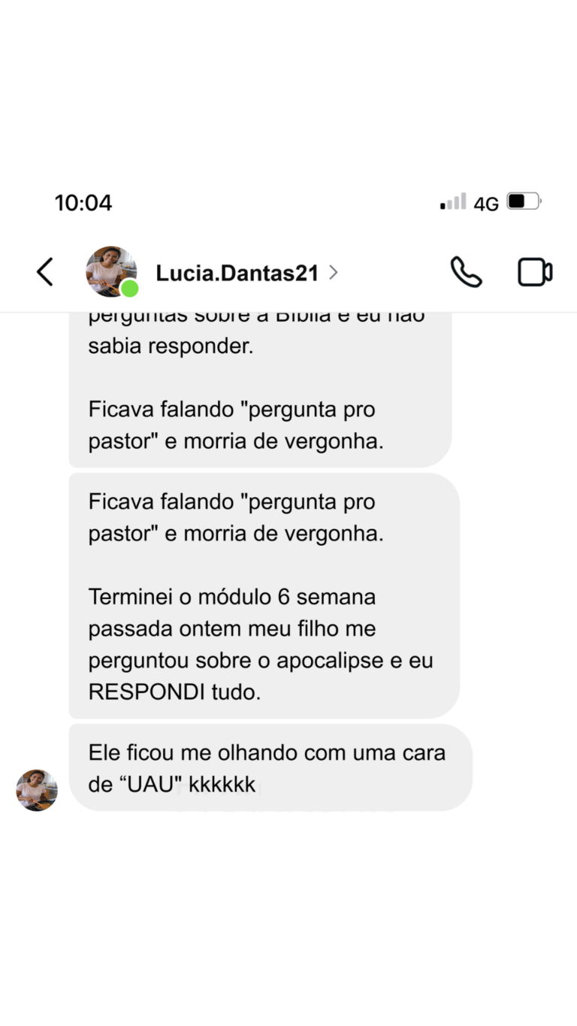Image resolution: width=577 pixels, height=1026 pixels.
Task: Tap the 4G network indicator
Action: click(486, 204)
